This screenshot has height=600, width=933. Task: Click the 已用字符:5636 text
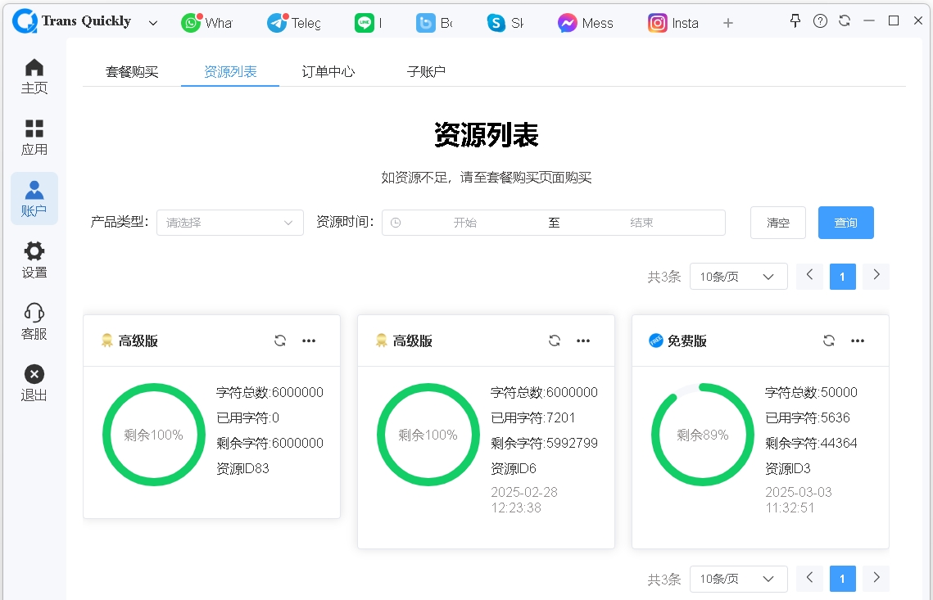click(808, 418)
